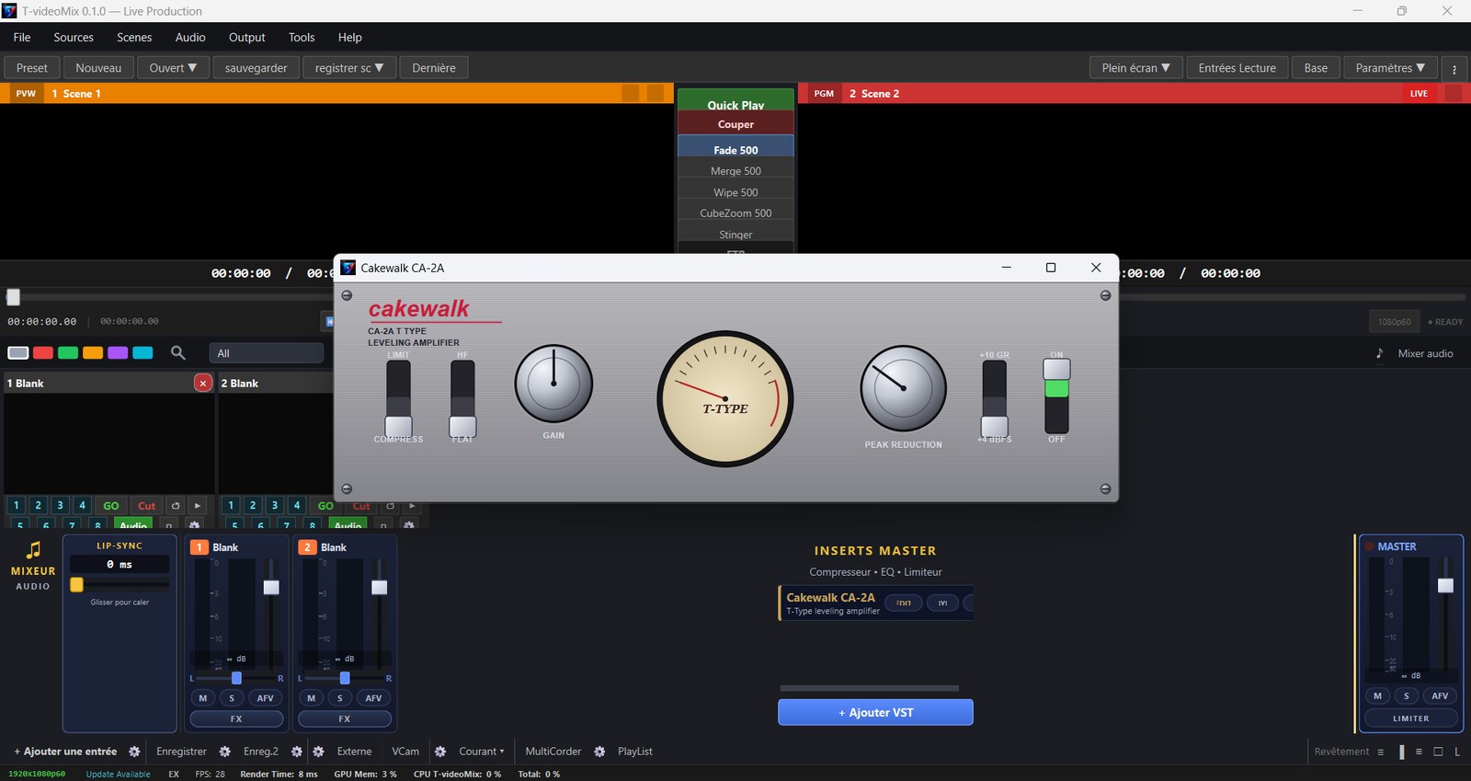Click the T-Type VU meter
This screenshot has width=1471, height=781.
[724, 398]
